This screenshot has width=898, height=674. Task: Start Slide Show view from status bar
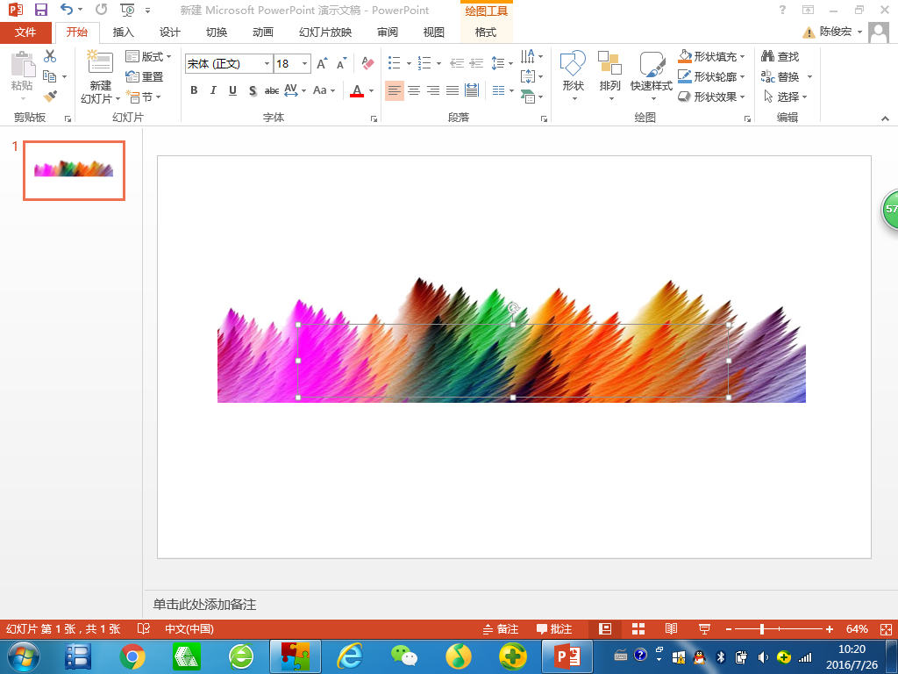tap(704, 628)
